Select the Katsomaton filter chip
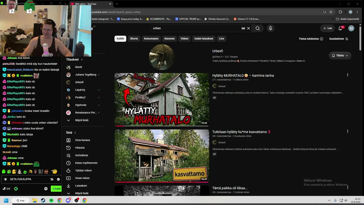Viewport: 364px width, 205px height. coord(151,39)
